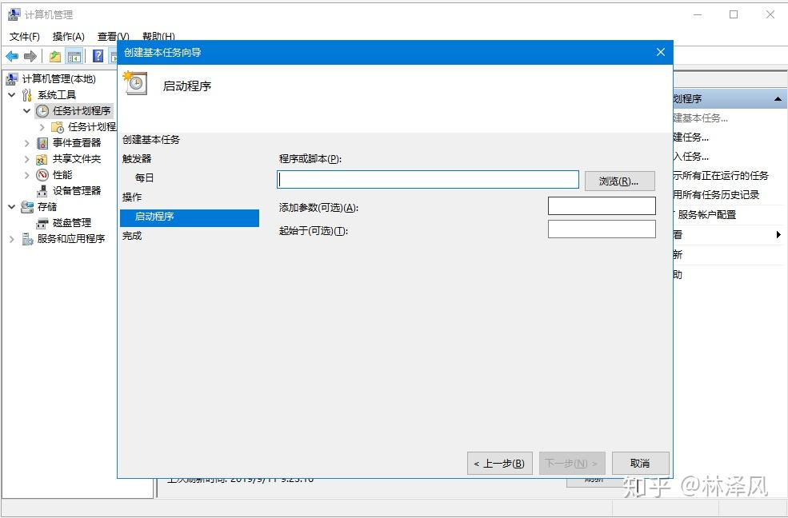788x518 pixels.
Task: Expand the 事件查看器 node
Action: tap(26, 143)
